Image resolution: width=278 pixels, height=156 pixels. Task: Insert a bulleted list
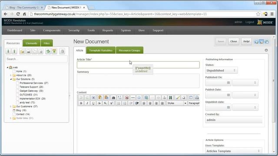[x=119, y=103]
